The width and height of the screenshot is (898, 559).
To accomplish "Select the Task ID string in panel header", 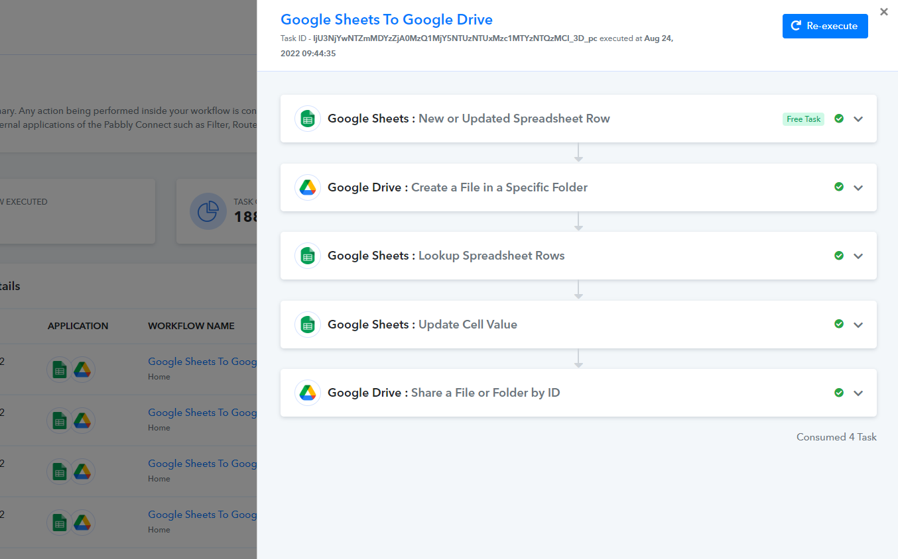I will [456, 38].
